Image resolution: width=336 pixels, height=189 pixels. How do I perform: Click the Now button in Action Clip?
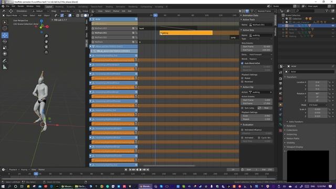click(266, 108)
